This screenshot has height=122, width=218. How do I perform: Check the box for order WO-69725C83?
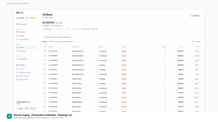[x=45, y=107]
